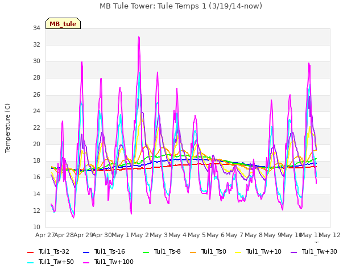
Task: Select the Tul1_Ts-8 legend label
Action: coord(167,251)
